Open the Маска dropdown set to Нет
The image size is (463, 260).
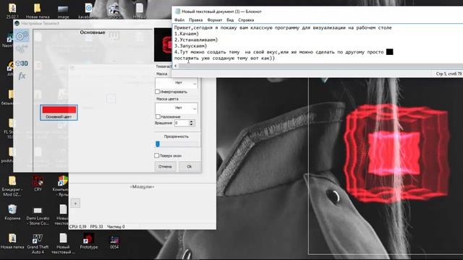click(x=177, y=83)
